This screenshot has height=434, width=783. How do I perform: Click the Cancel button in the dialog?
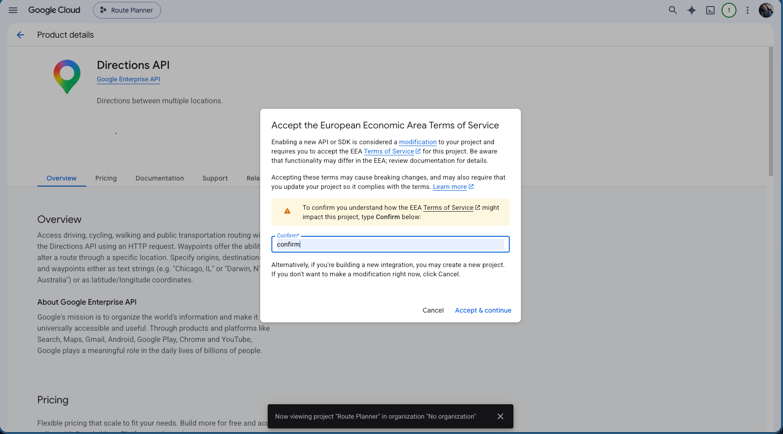coord(433,310)
